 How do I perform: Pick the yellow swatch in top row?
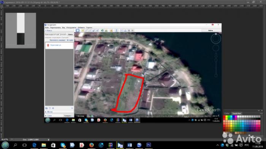pyautogui.click(x=226, y=117)
